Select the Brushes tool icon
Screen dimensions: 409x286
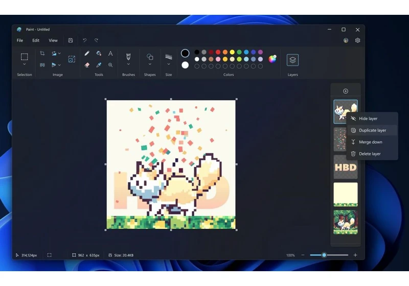click(128, 57)
